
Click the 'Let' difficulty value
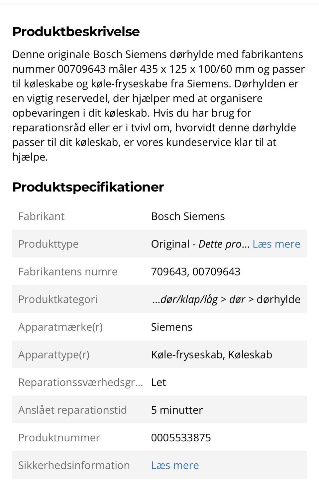click(159, 382)
